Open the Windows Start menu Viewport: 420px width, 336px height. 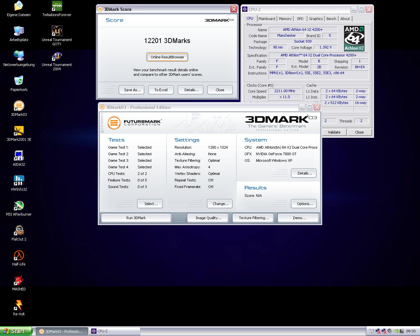16,331
